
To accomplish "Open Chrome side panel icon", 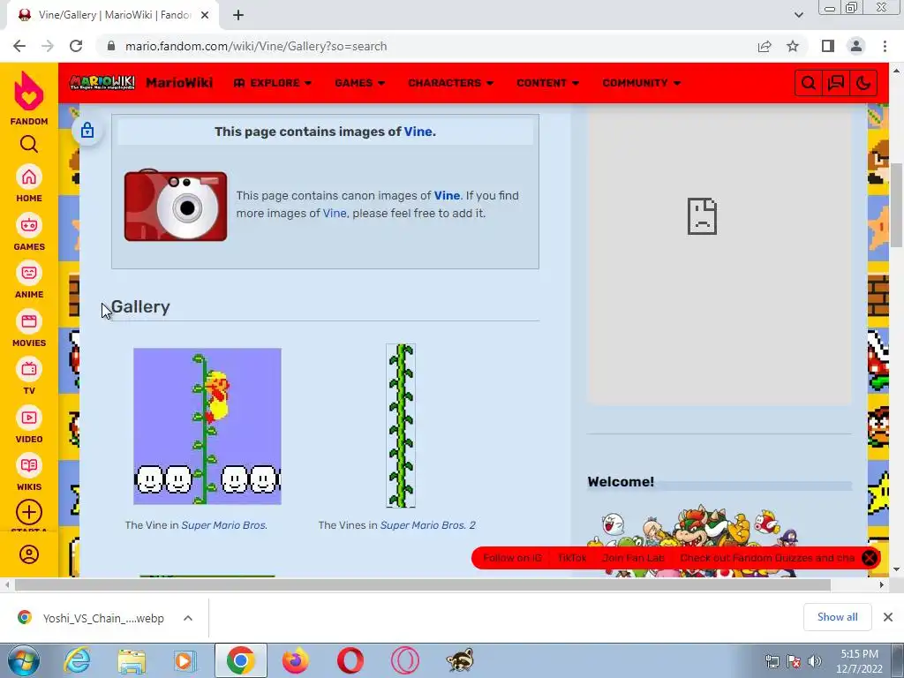I will point(828,46).
